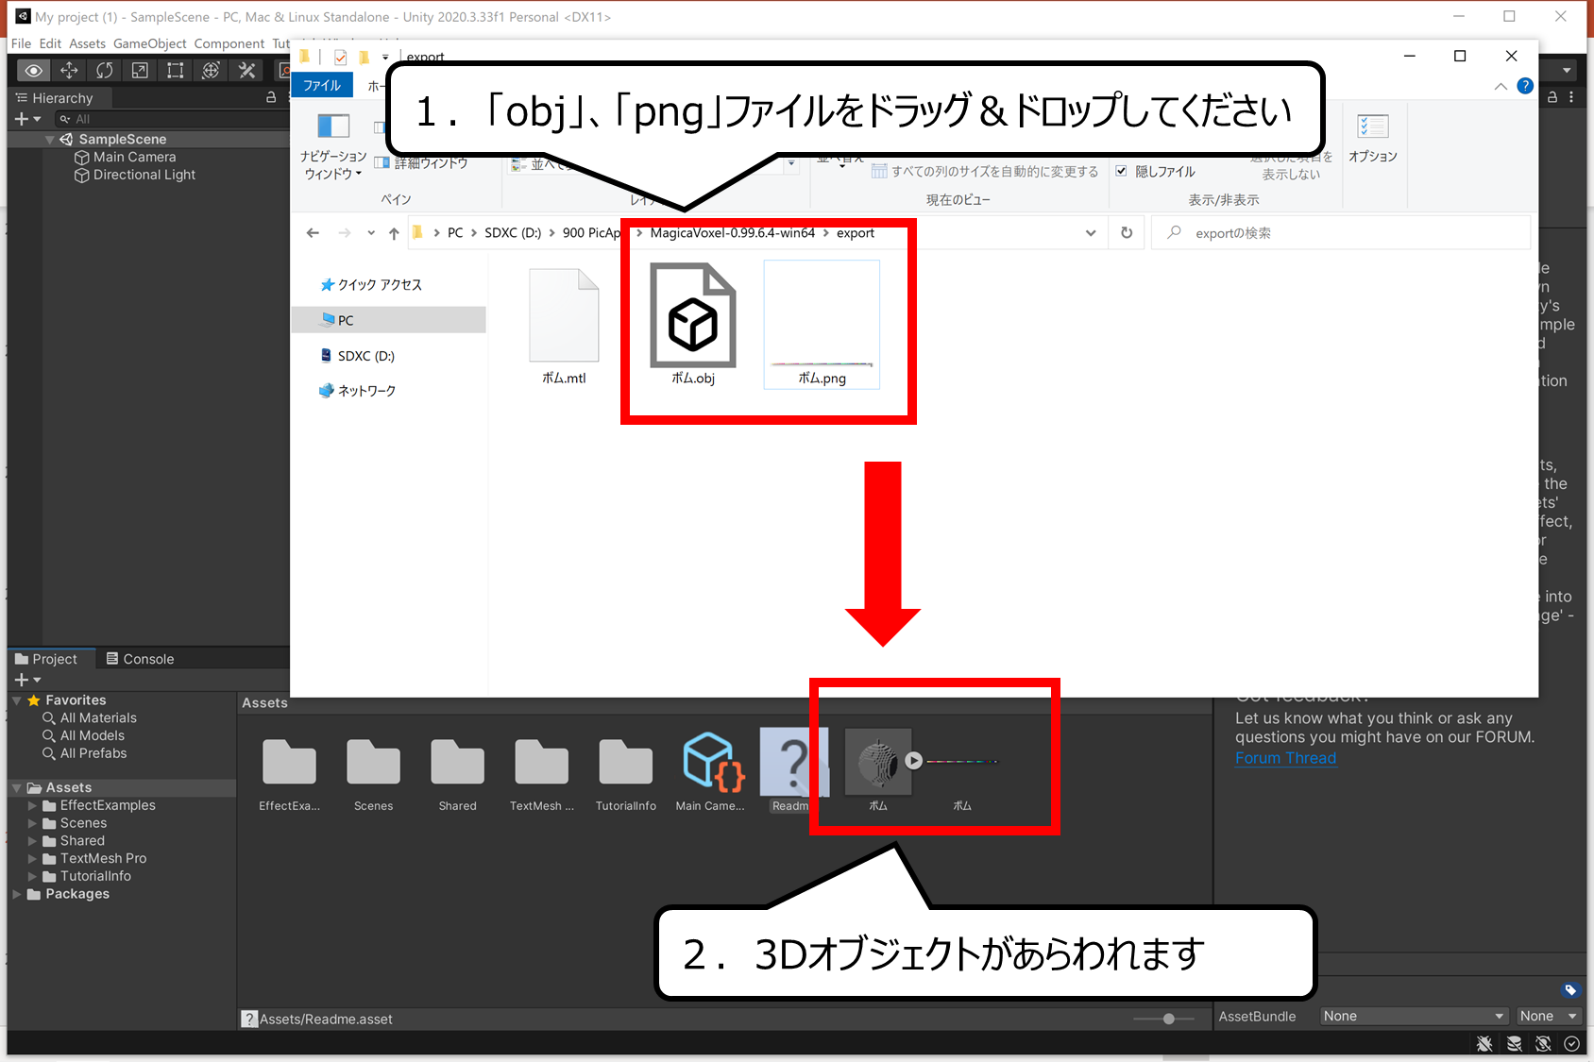Click the debugger bug icon in status bar

pos(1484,1043)
